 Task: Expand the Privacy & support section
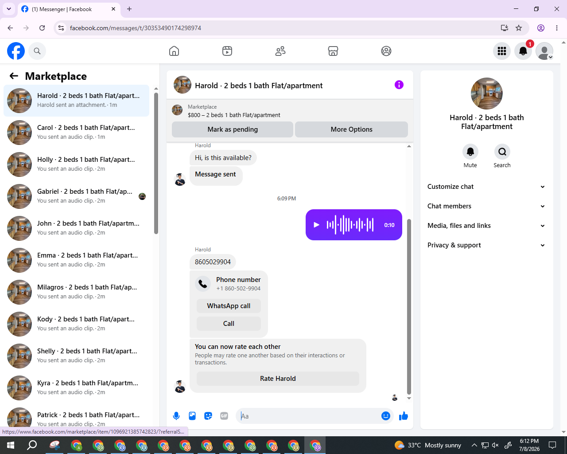click(x=486, y=245)
